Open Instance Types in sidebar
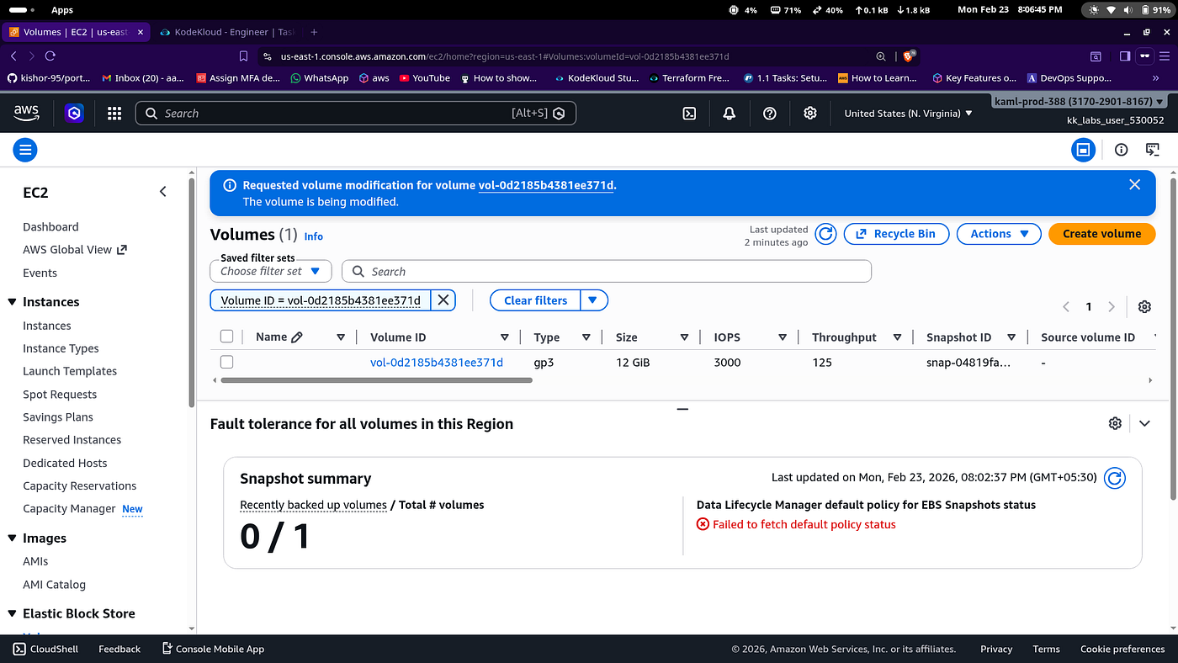 (61, 348)
